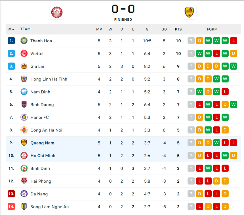Click the Thanh Hoa team logo

coord(24,41)
